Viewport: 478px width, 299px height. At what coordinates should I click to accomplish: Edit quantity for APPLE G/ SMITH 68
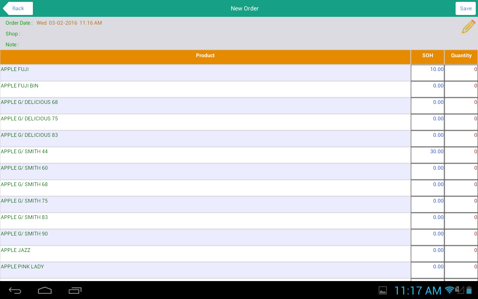tap(461, 188)
